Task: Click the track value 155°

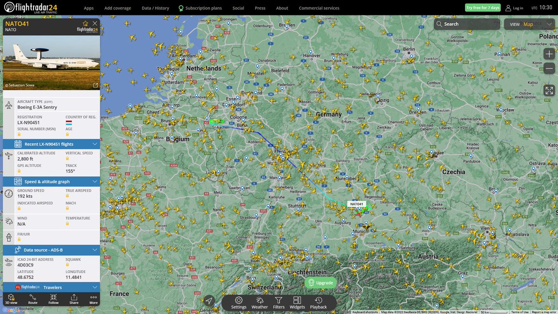Action: click(70, 171)
